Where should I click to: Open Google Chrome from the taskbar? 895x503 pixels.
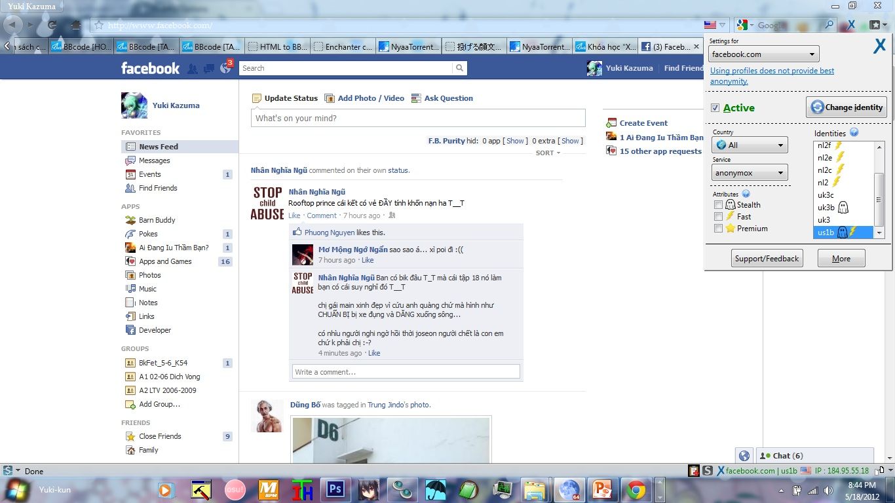pyautogui.click(x=635, y=489)
